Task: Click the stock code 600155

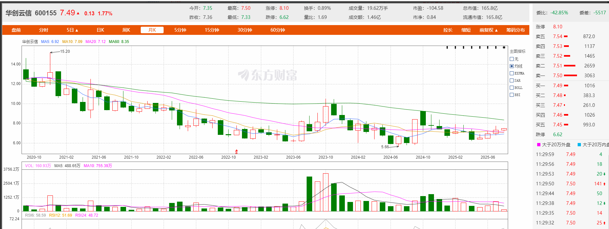Action: pyautogui.click(x=46, y=13)
